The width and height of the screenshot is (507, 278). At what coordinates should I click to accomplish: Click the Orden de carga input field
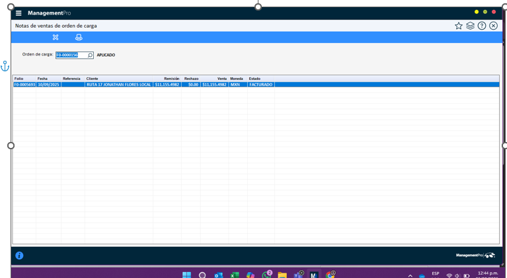71,55
